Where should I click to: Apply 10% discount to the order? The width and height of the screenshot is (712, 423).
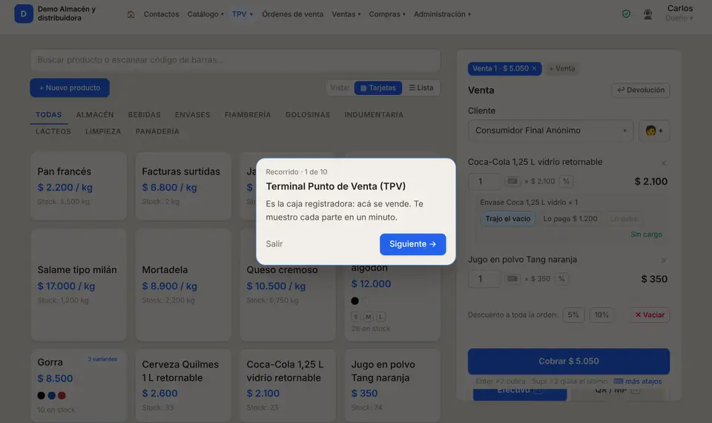601,315
